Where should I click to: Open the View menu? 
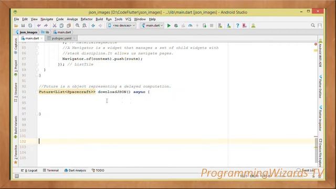pos(34,19)
